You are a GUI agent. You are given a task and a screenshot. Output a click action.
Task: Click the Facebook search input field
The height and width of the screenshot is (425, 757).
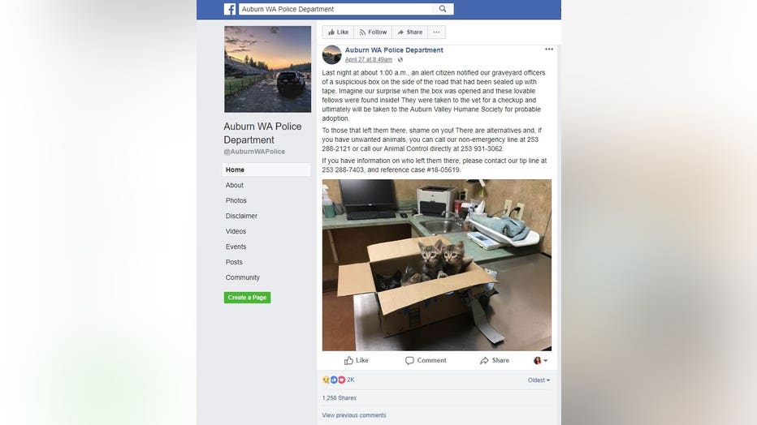335,9
